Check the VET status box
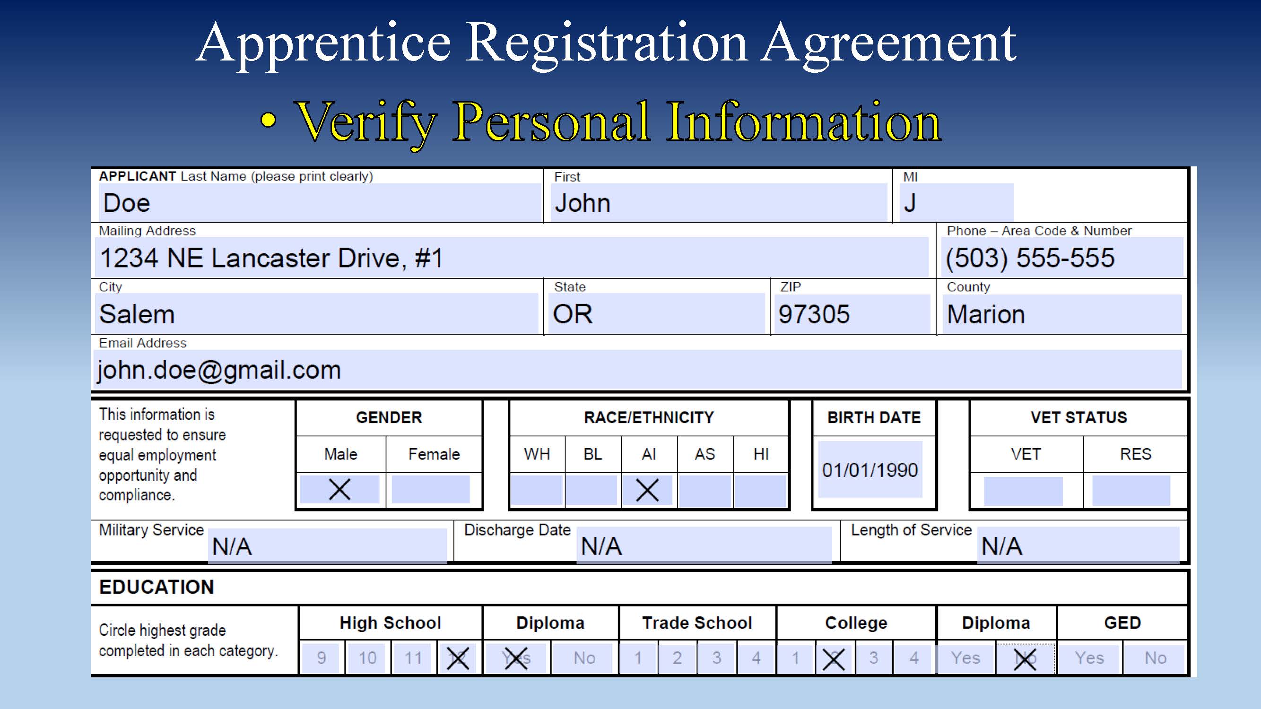 1023,491
